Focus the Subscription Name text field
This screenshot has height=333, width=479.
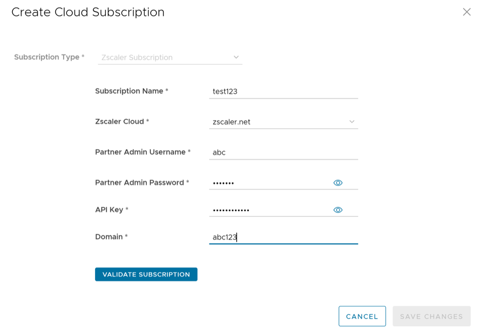tap(283, 91)
